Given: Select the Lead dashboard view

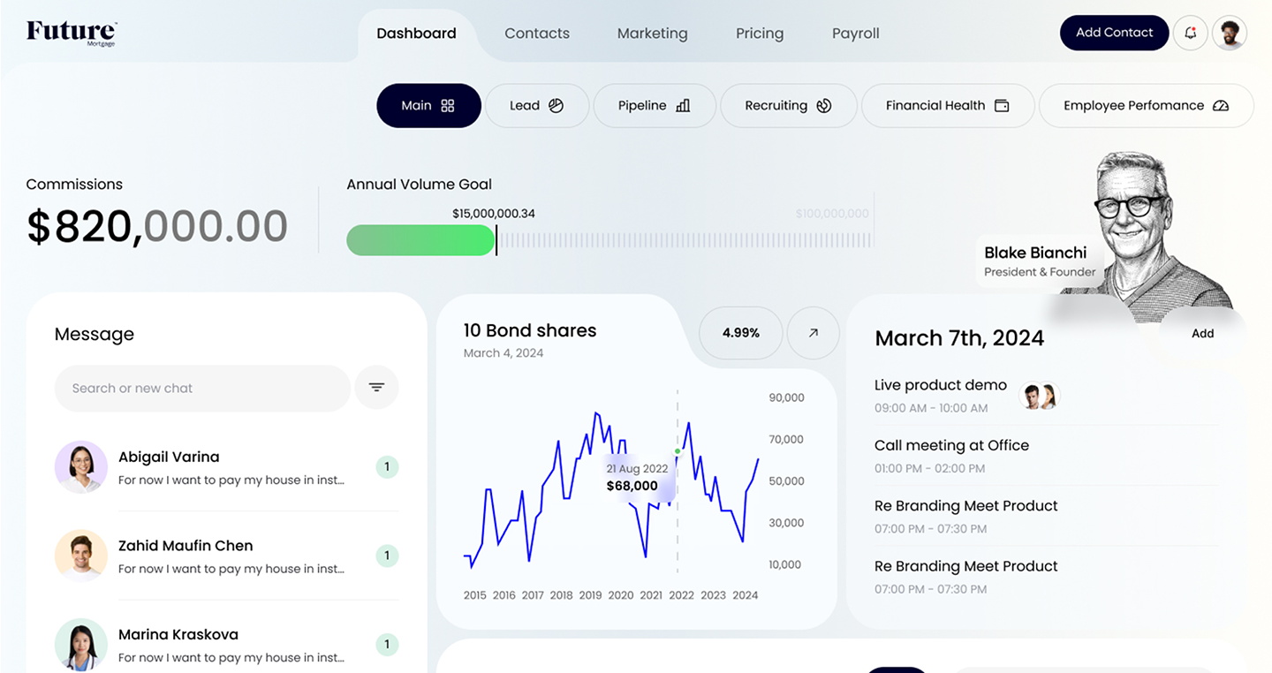Looking at the screenshot, I should pos(536,106).
